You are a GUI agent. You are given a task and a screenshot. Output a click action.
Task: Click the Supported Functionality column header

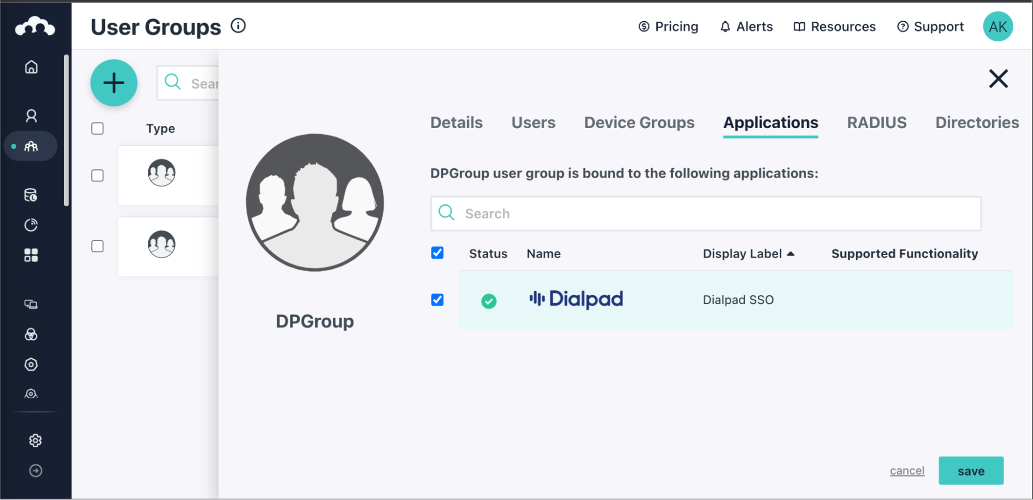tap(904, 254)
